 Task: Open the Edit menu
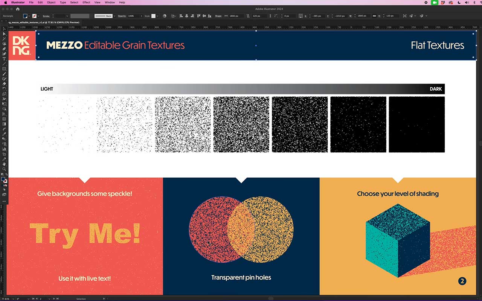point(40,2)
